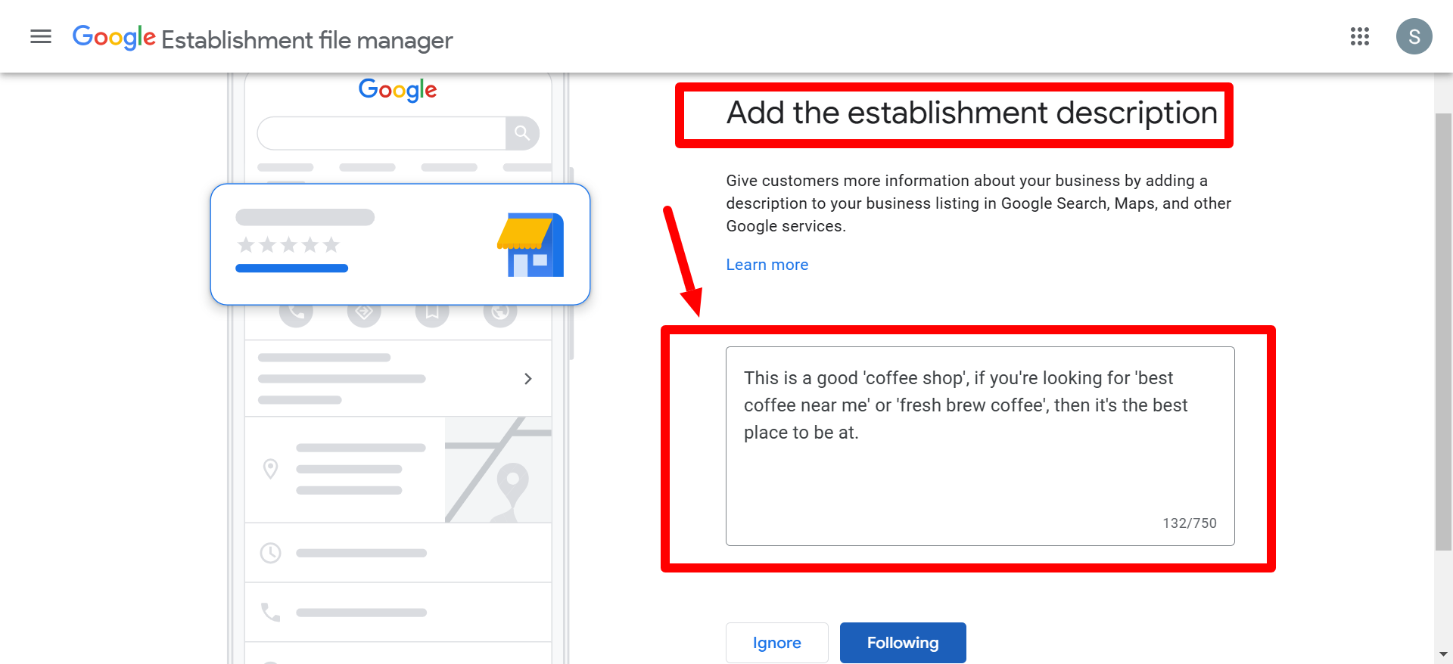Click the 'Establishment file manager' title text

[307, 39]
